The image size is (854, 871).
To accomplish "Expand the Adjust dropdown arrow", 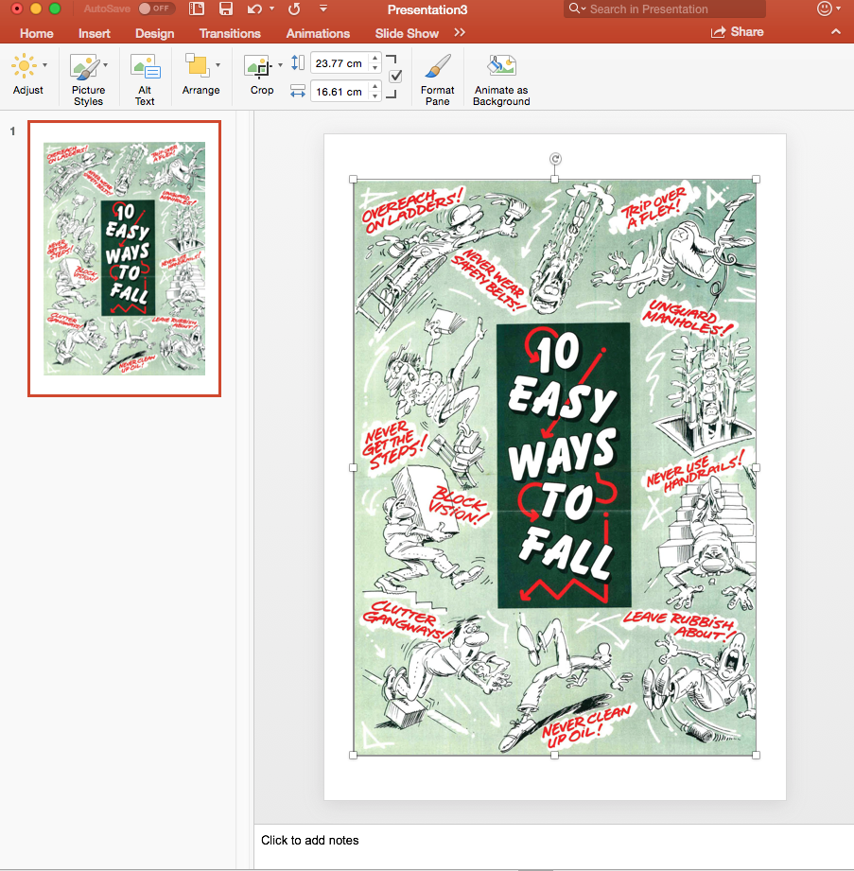I will click(45, 65).
